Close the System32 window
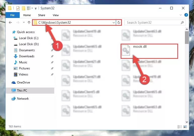The image size is (194, 136). coord(183,8)
